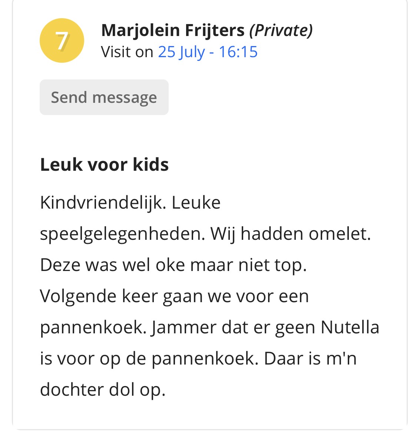Click the yellow score badge showing 7
Viewport: 410px width, 441px height.
[62, 40]
